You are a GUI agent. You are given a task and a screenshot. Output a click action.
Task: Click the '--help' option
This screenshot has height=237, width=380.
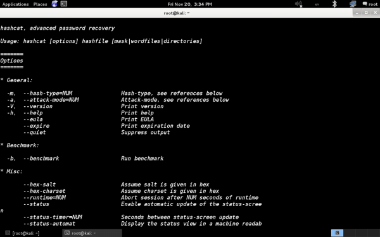pos(33,113)
